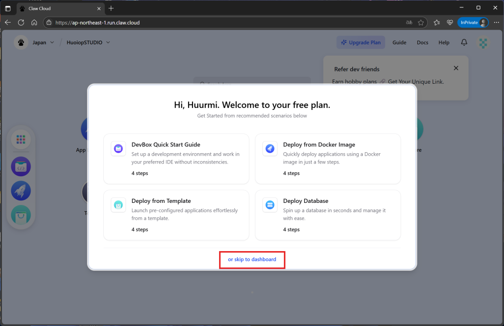504x326 pixels.
Task: Open the DevBox Quick Start Guide card
Action: [x=176, y=159]
